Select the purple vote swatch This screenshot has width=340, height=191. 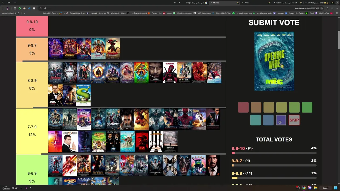281,120
